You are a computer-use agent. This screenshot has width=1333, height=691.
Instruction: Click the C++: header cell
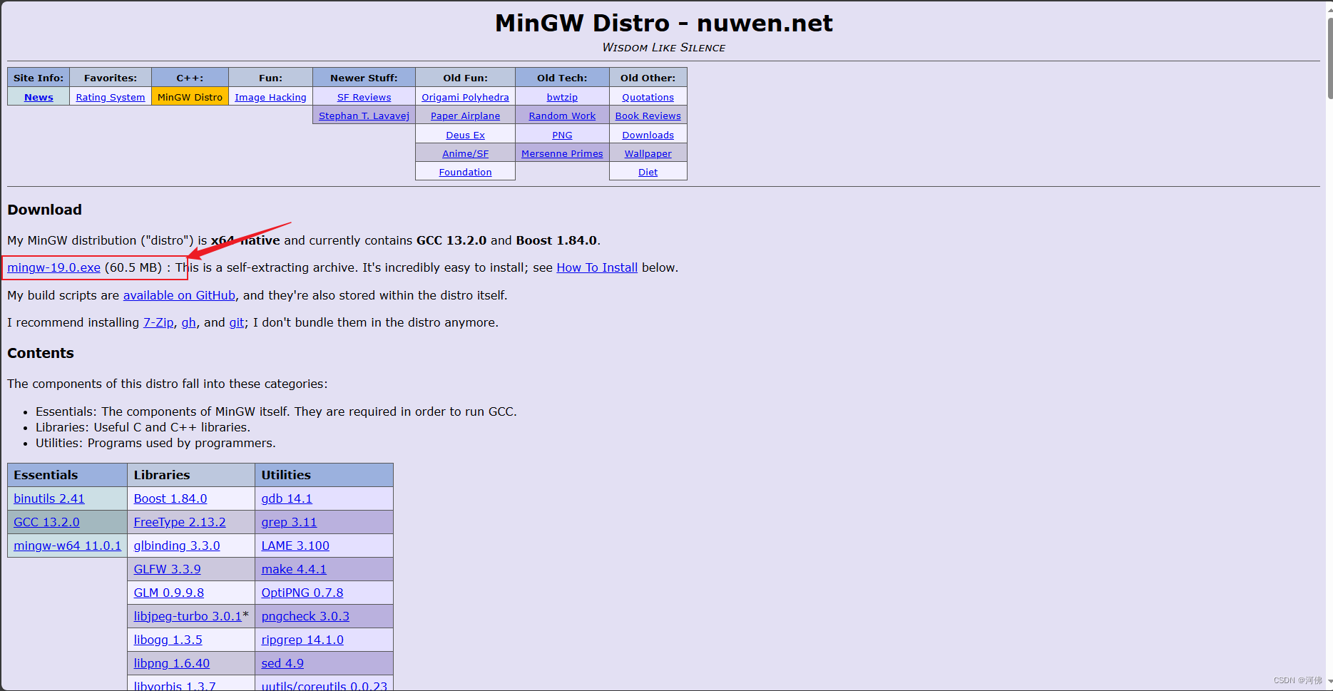coord(190,78)
